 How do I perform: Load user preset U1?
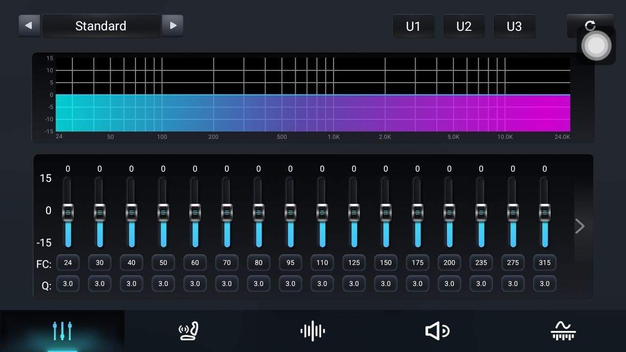413,26
